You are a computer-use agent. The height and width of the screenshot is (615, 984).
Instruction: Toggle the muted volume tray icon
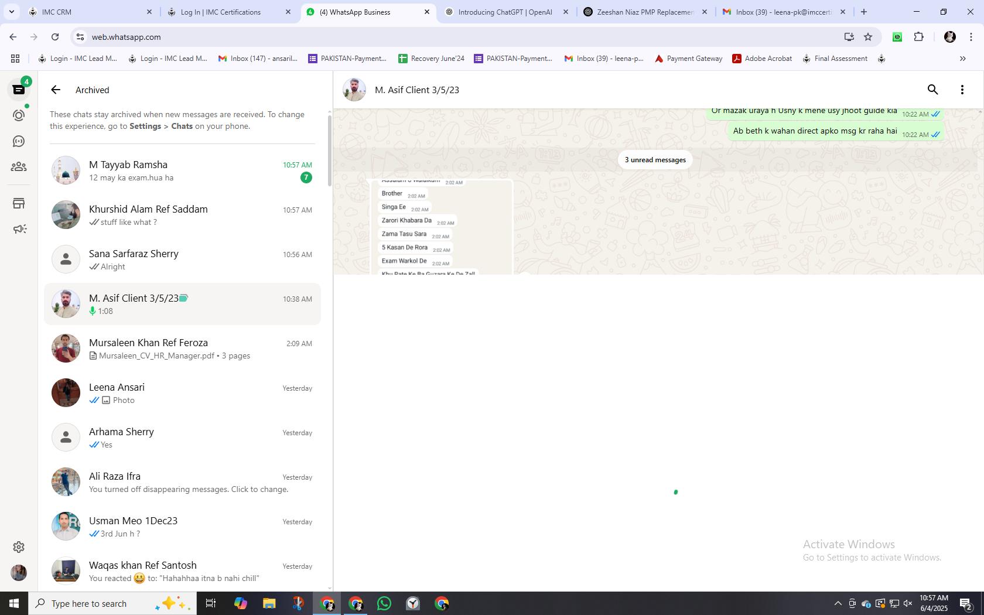click(908, 603)
